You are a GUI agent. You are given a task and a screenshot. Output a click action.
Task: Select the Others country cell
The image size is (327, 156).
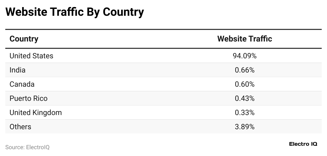coord(20,127)
